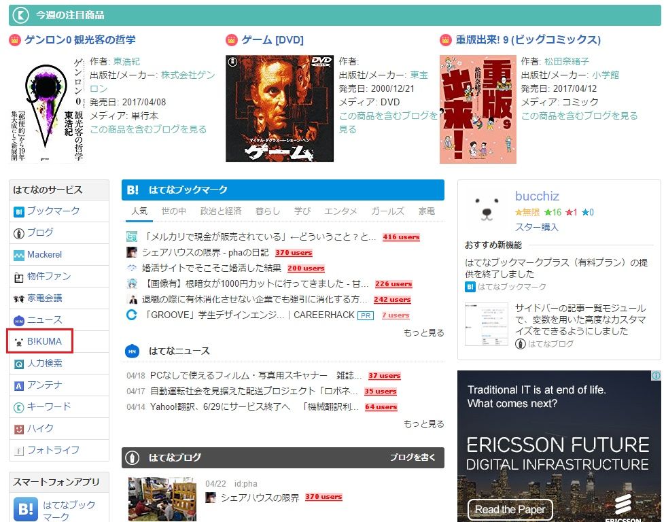Click the はてなブックマーク smartphone app icon
The width and height of the screenshot is (666, 522).
click(x=26, y=509)
